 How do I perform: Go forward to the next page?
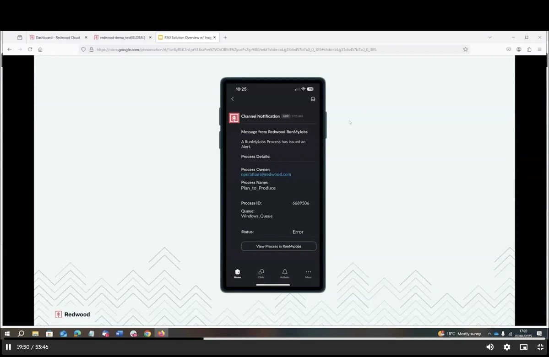pos(20,49)
